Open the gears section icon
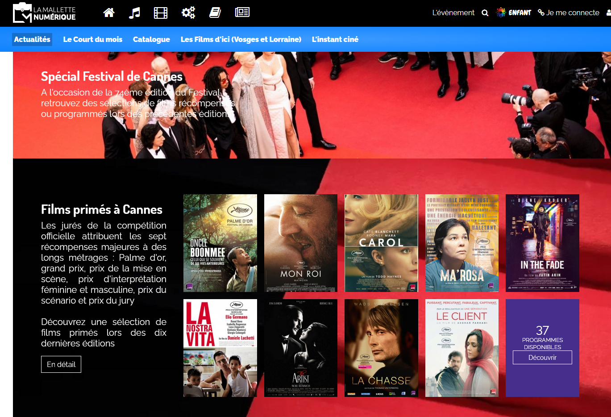Screen dimensions: 611x417 pos(188,13)
